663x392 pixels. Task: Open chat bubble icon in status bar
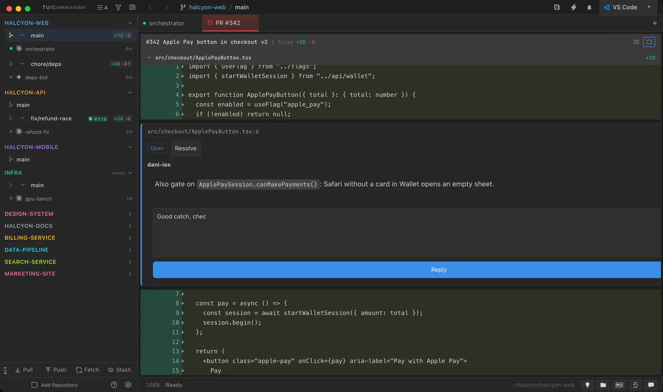pos(651,385)
